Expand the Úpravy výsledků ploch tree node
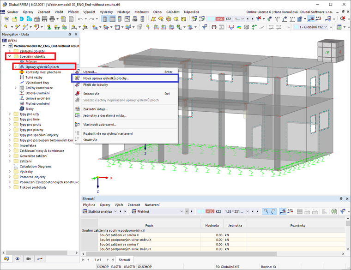This screenshot has height=270, width=351. point(15,66)
